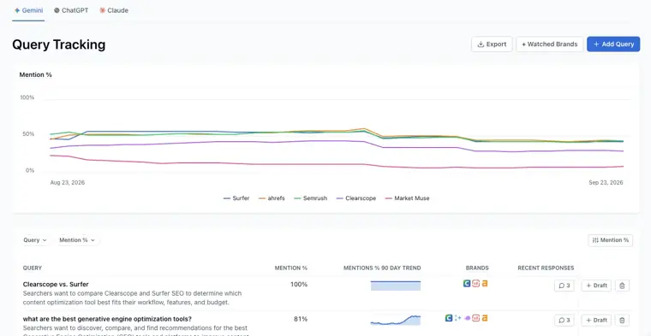Click the purple brand icon in generative engine row
The image size is (651, 336).
pos(468,318)
